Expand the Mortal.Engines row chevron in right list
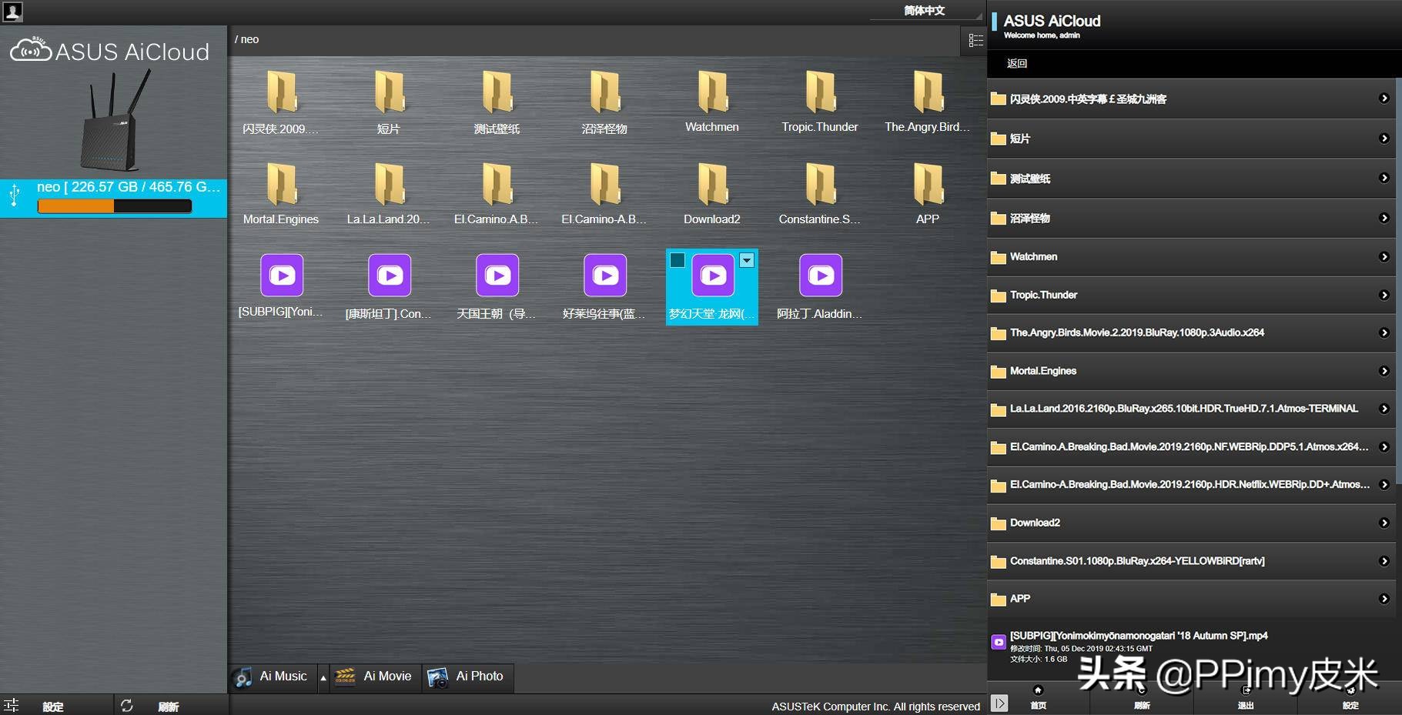The image size is (1402, 715). (1384, 371)
